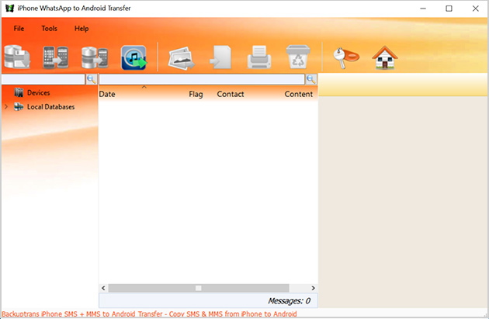Viewport: 489px width, 319px height.
Task: Maximize the application window
Action: 449,9
